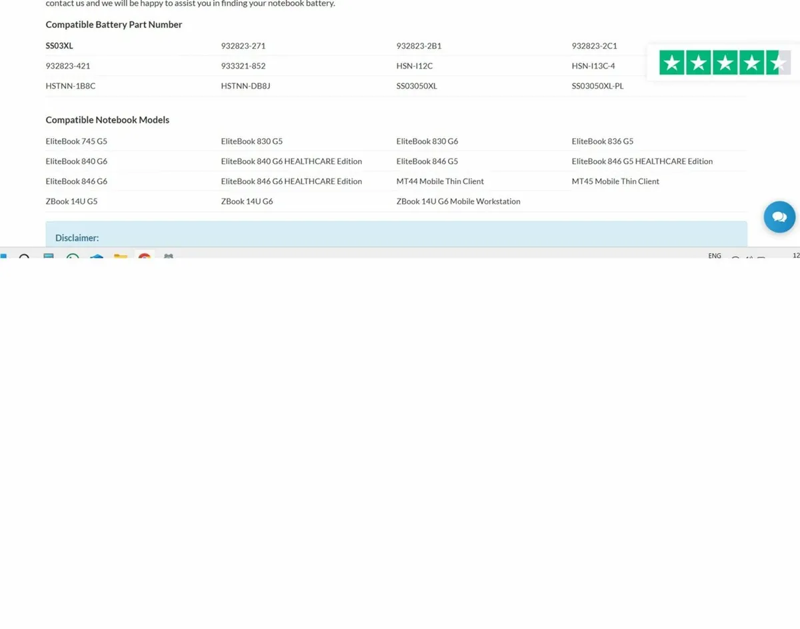Click the Compatible Battery Part Number heading

[x=114, y=25]
